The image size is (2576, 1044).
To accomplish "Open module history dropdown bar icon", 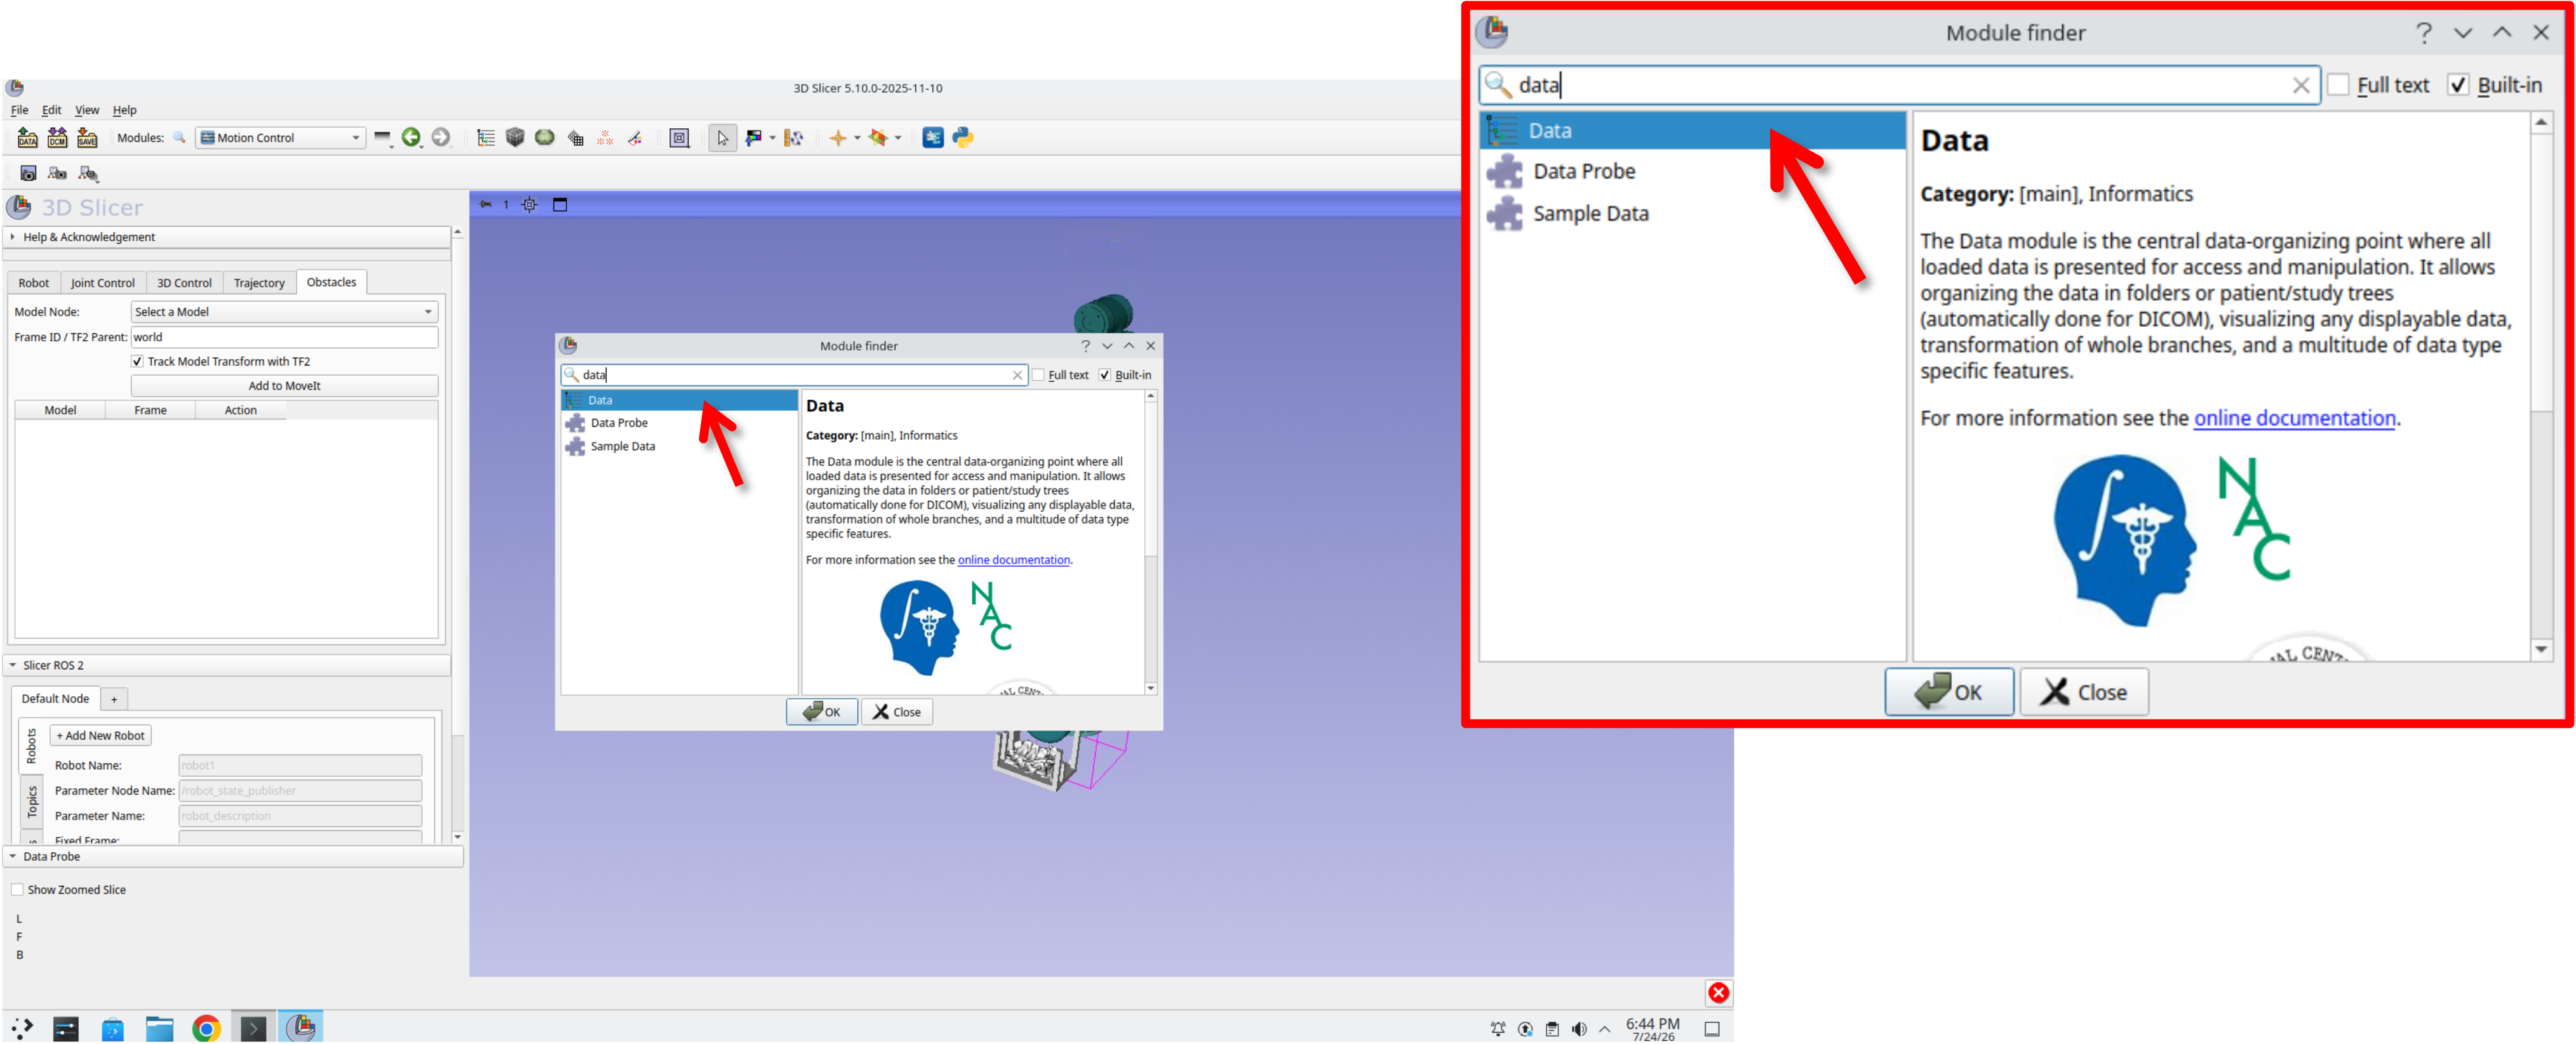I will pyautogui.click(x=383, y=138).
